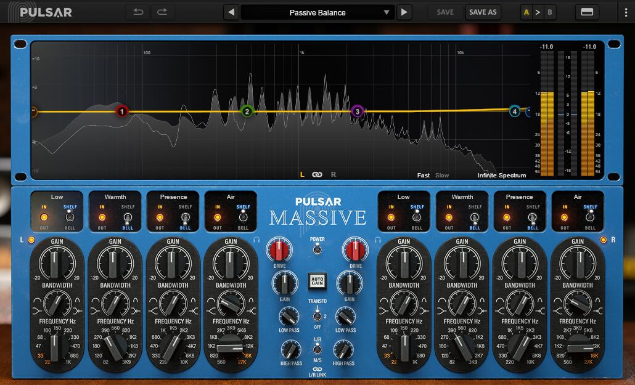
Task: Select green band node 2 in analyzer
Action: tap(247, 111)
